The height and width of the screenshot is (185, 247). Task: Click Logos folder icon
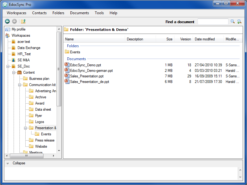click(x=31, y=121)
